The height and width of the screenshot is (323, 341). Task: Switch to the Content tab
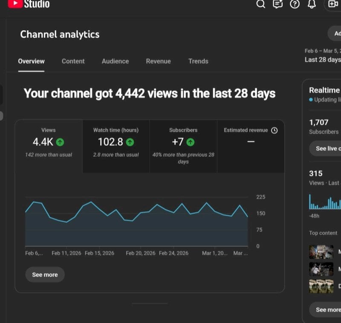point(73,61)
